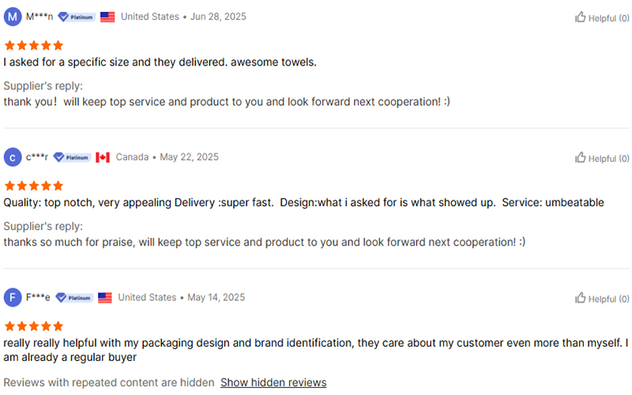
Task: Show hidden reviews
Action: coord(273,382)
